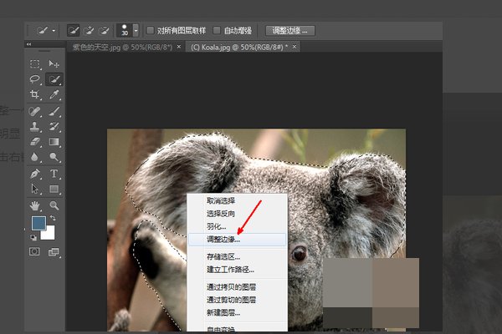Image resolution: width=502 pixels, height=334 pixels.
Task: Change the screen mode
Action: coord(54,252)
